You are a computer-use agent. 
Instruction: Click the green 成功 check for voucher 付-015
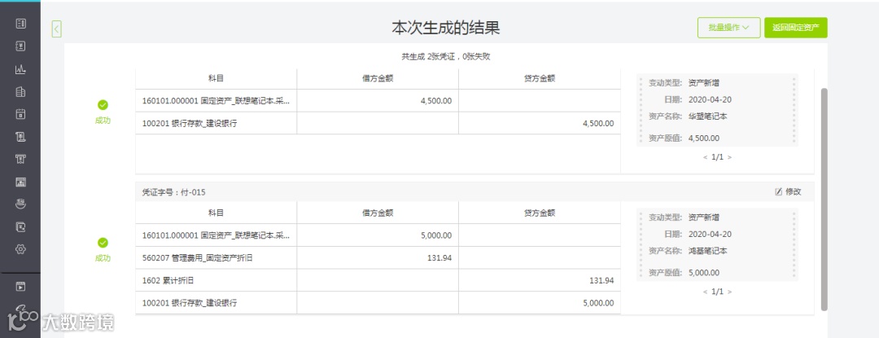pyautogui.click(x=103, y=243)
